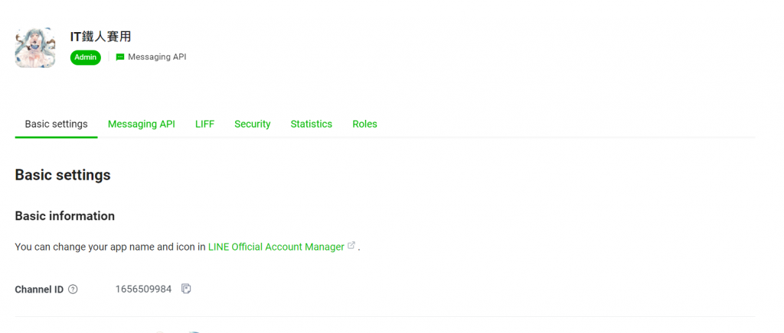The height and width of the screenshot is (333, 784).
Task: Open the Channel ID help tooltip icon
Action: (x=73, y=289)
